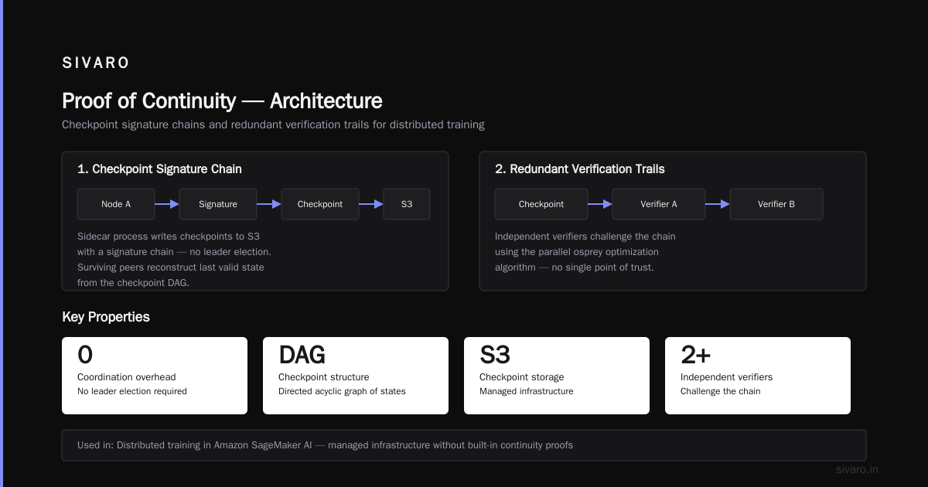
Task: Click the 'No leader election required' text
Action: pyautogui.click(x=132, y=391)
